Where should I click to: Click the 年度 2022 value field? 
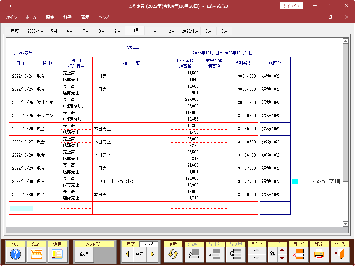coord(149,244)
